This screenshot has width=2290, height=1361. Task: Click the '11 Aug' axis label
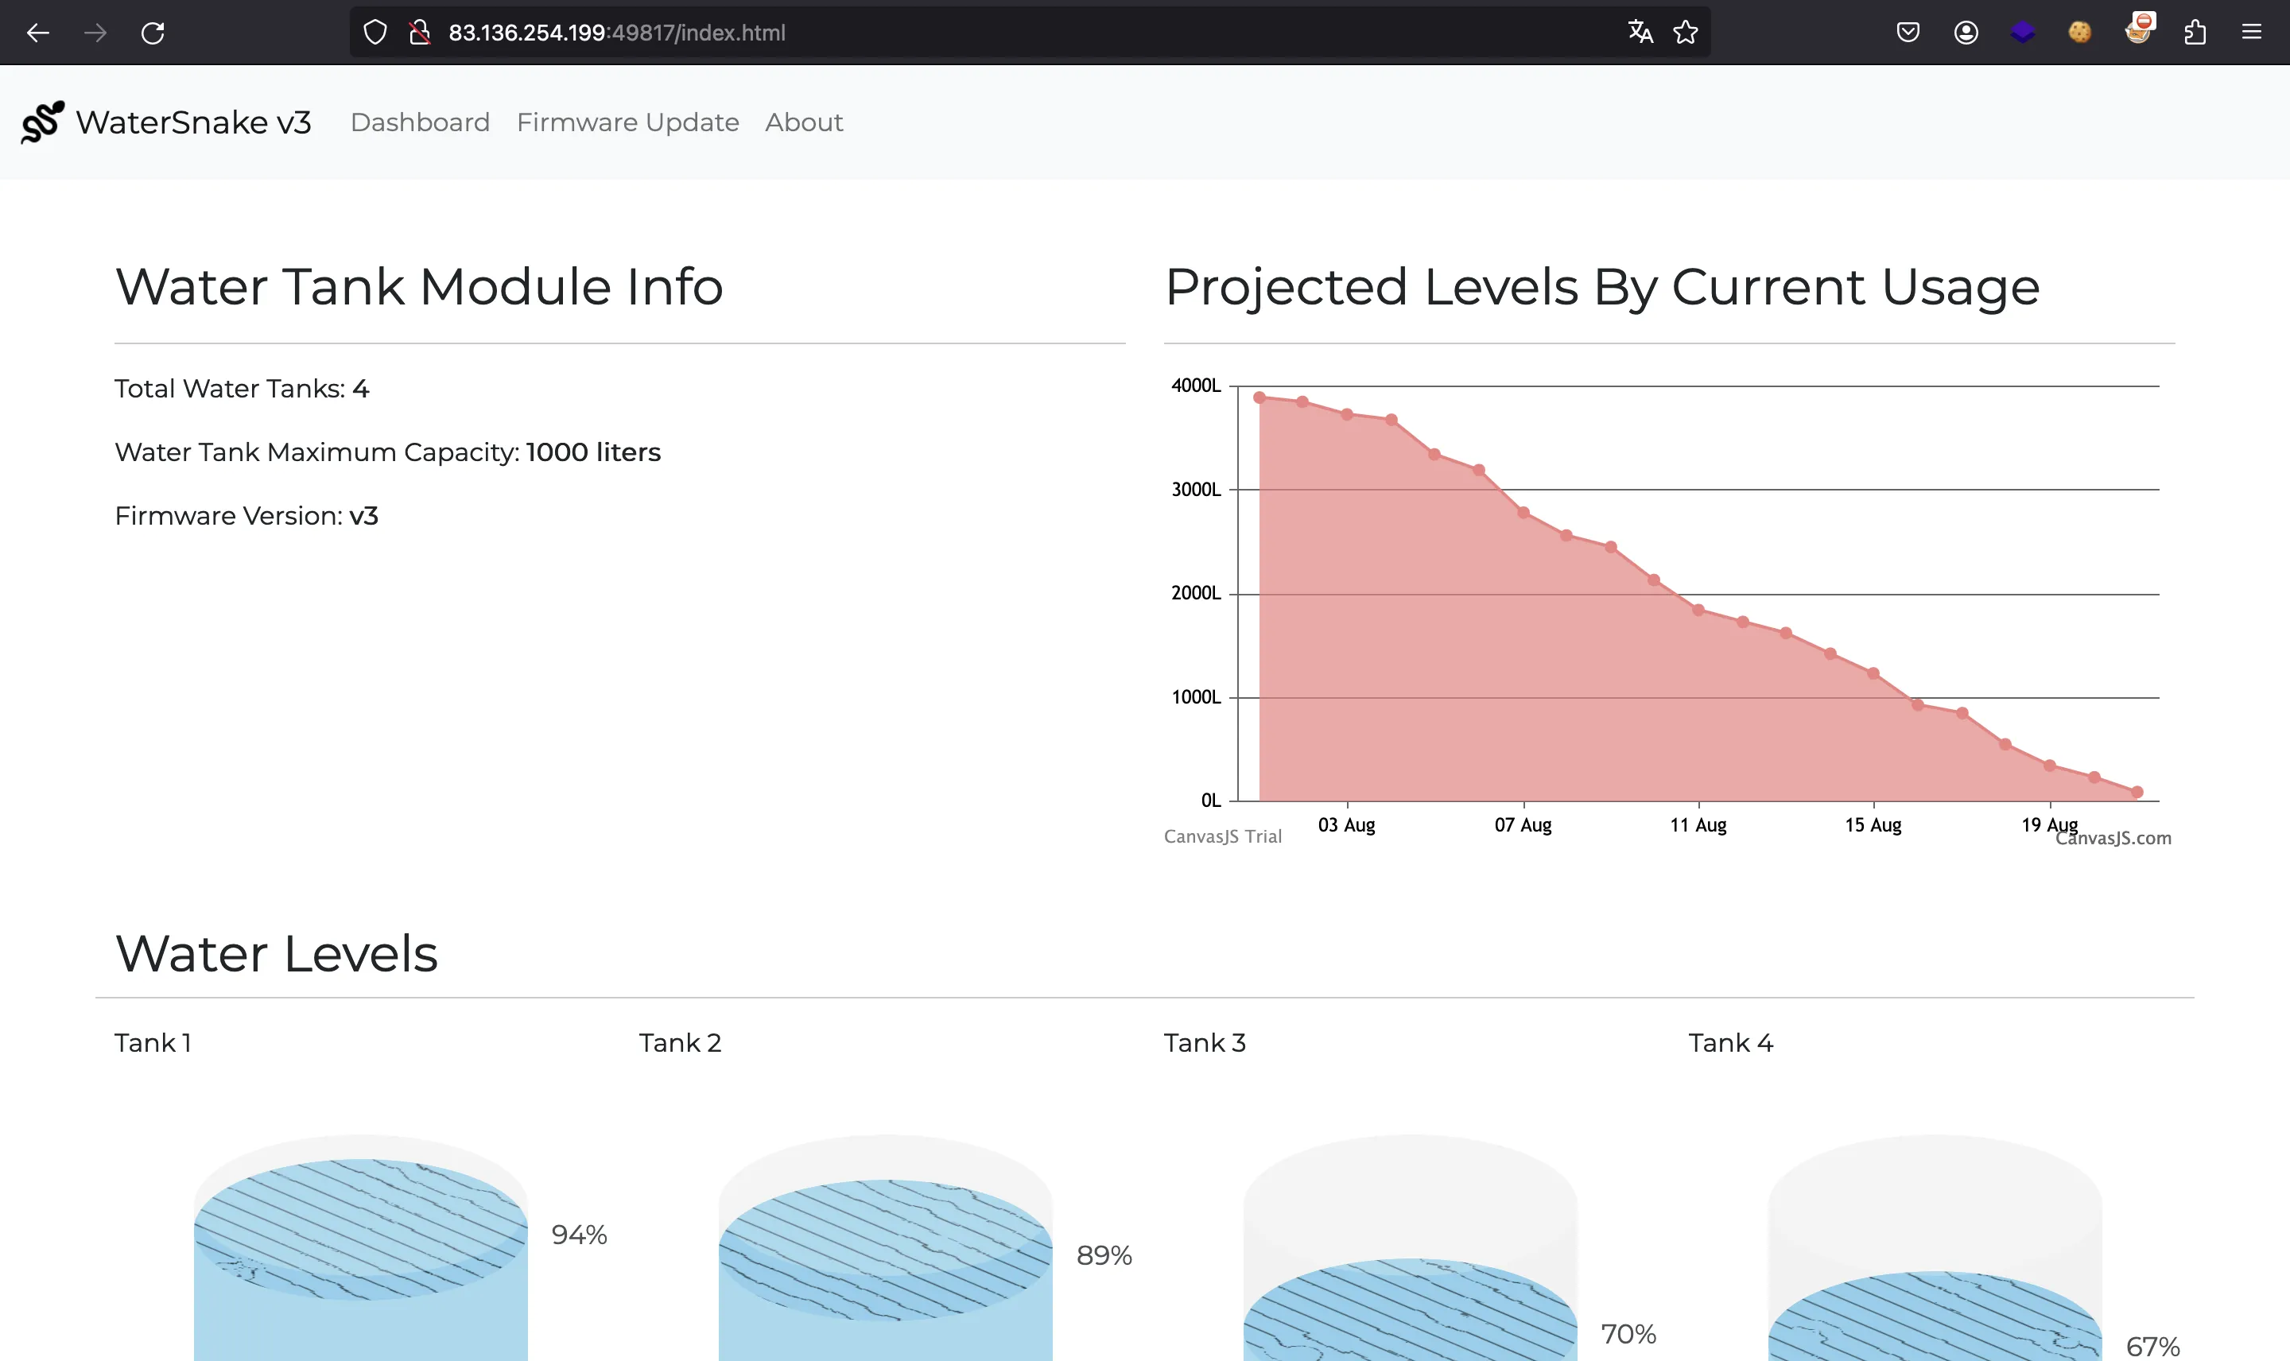click(1698, 824)
